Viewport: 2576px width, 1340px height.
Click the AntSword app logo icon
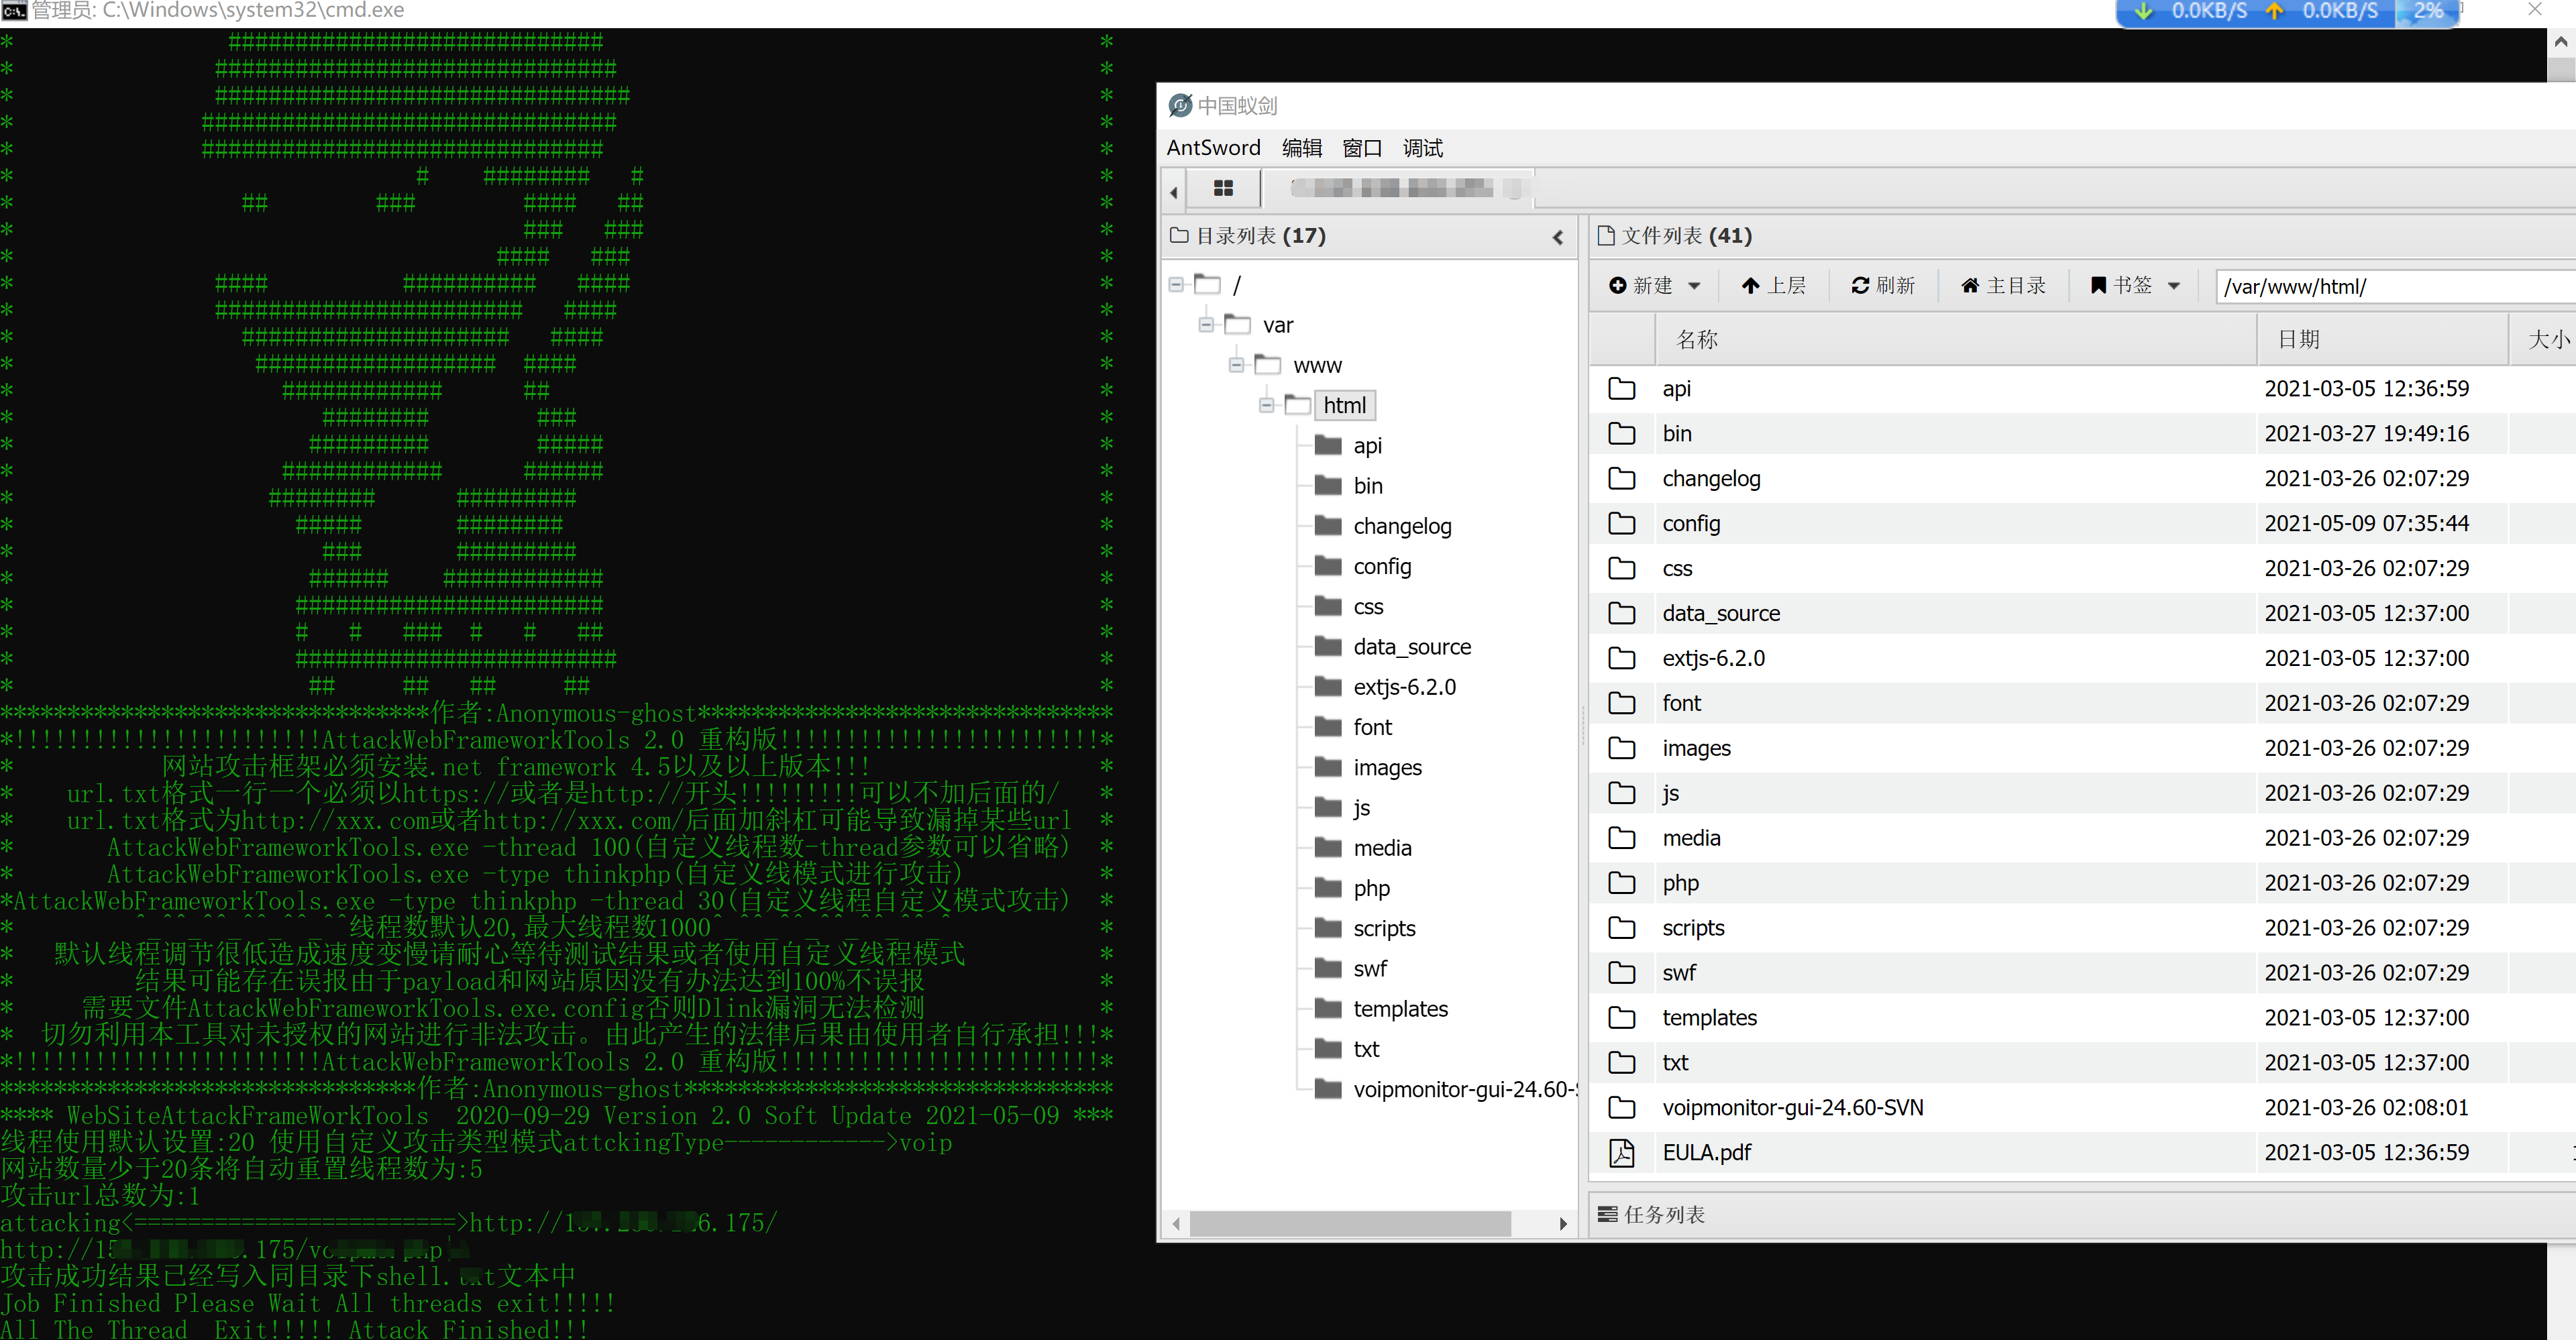pos(1180,105)
